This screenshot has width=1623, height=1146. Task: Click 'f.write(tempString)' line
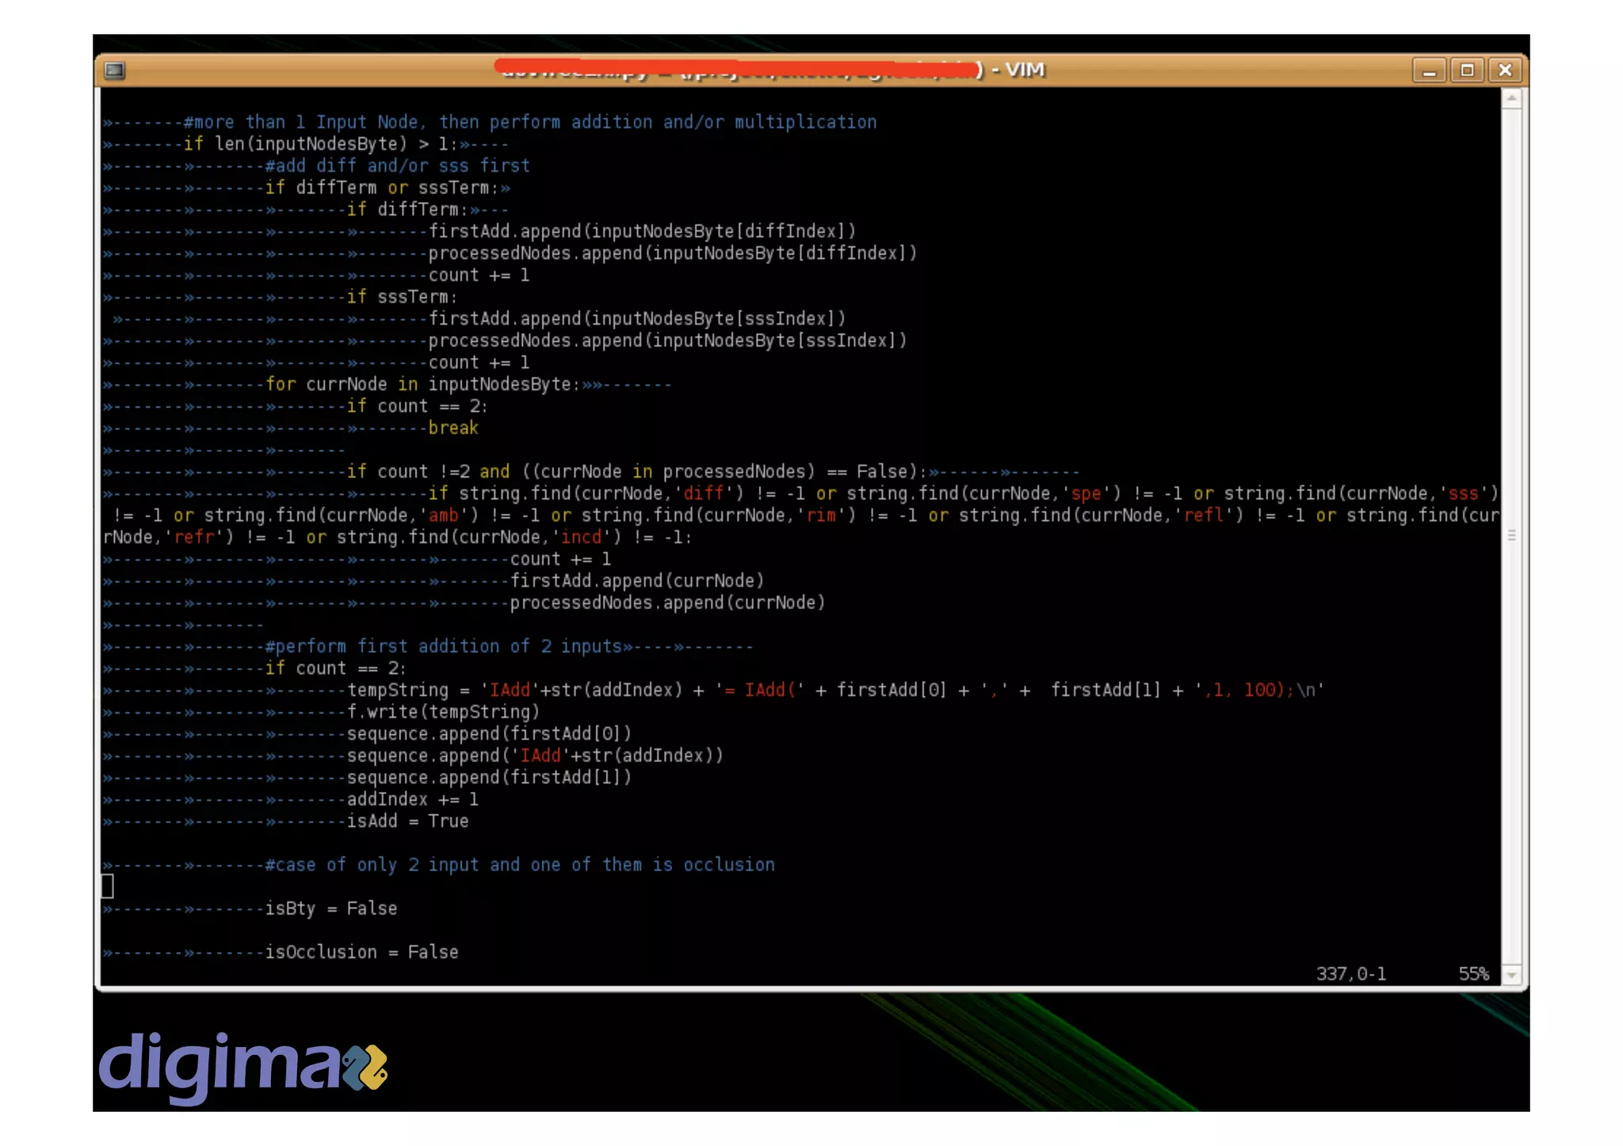click(x=443, y=712)
